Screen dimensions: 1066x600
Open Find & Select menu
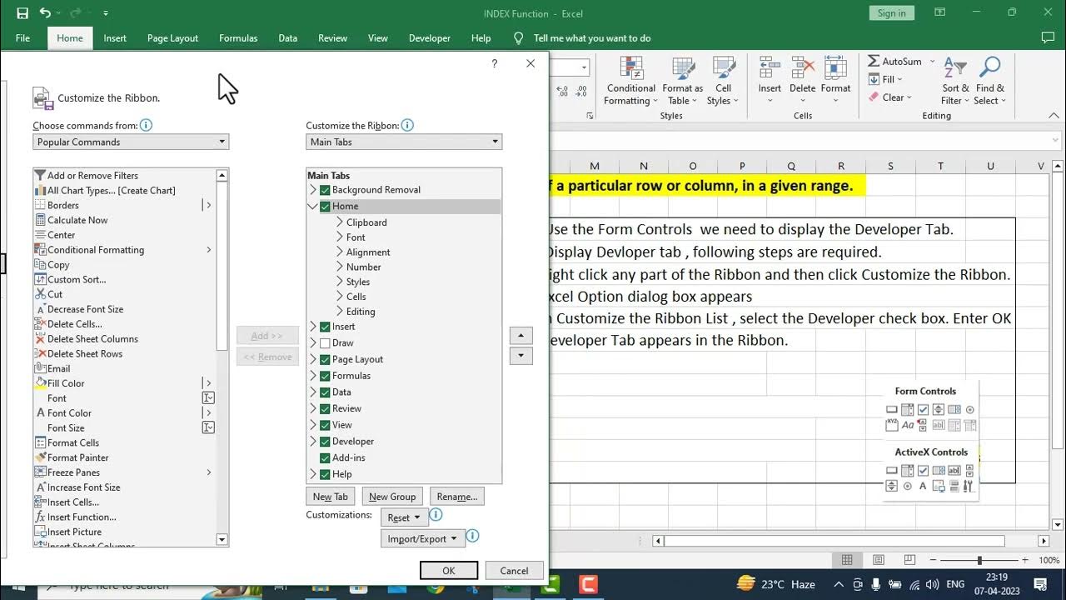(990, 82)
